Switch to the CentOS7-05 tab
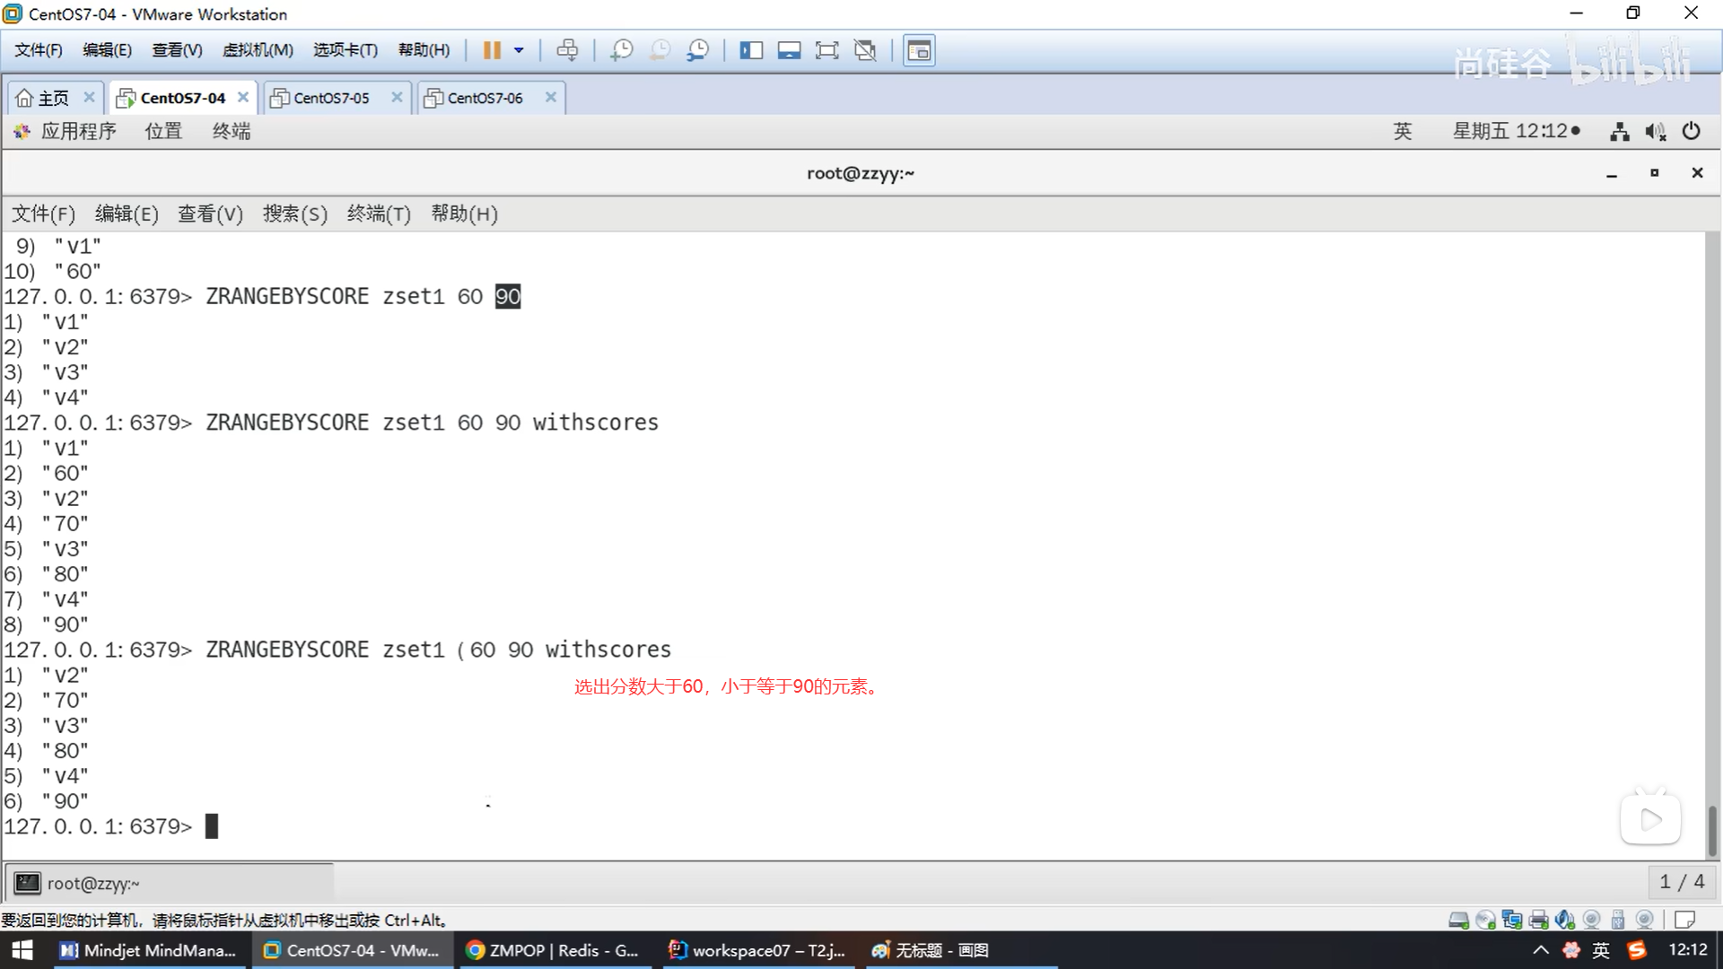Screen dimensions: 1723x969 [x=331, y=98]
